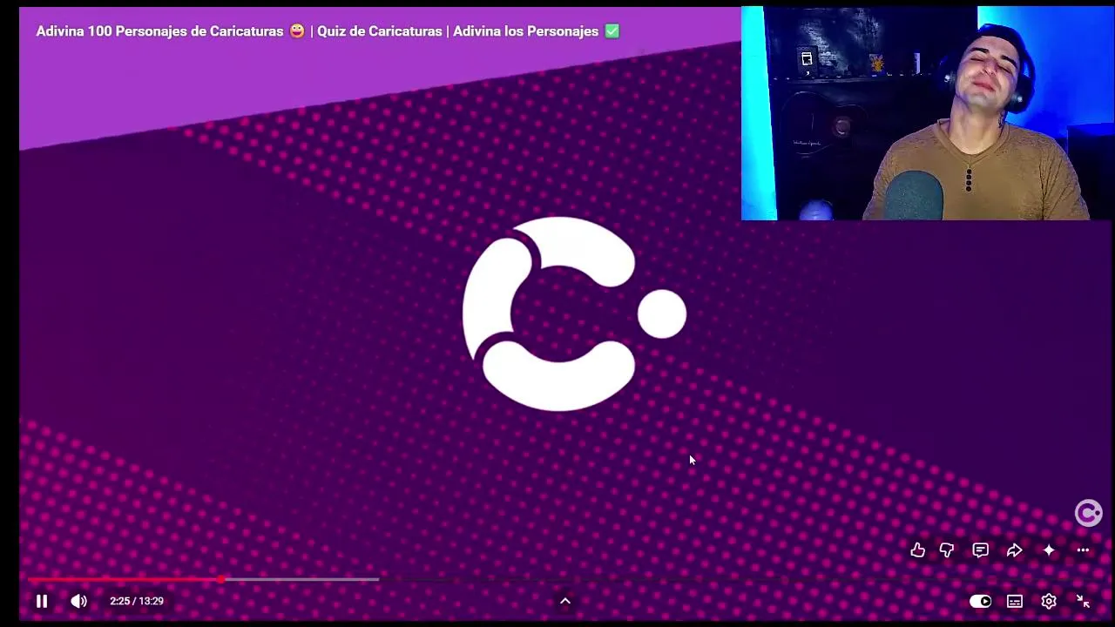Toggle the autoplay switch
Viewport: 1115px width, 627px height.
(981, 601)
